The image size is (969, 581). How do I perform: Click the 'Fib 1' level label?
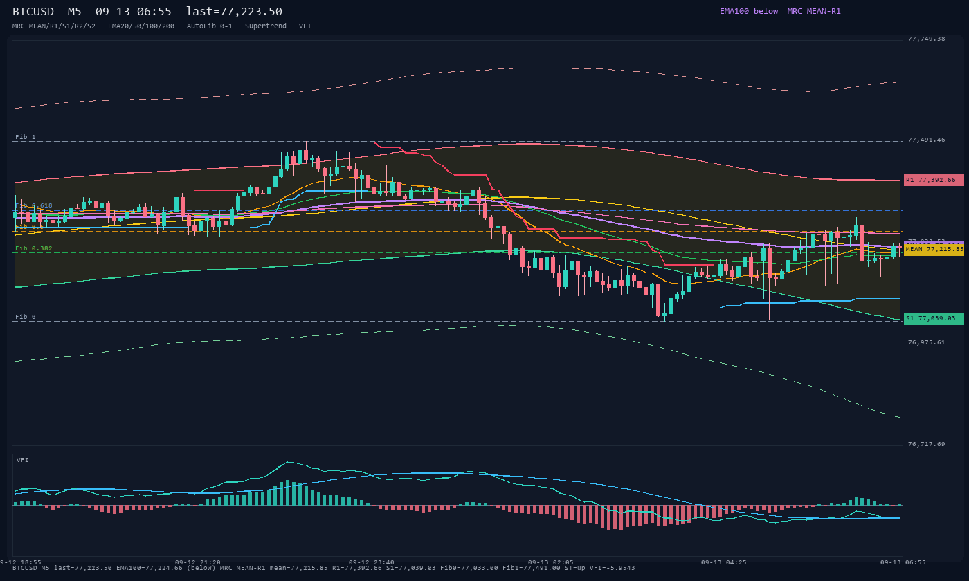26,137
